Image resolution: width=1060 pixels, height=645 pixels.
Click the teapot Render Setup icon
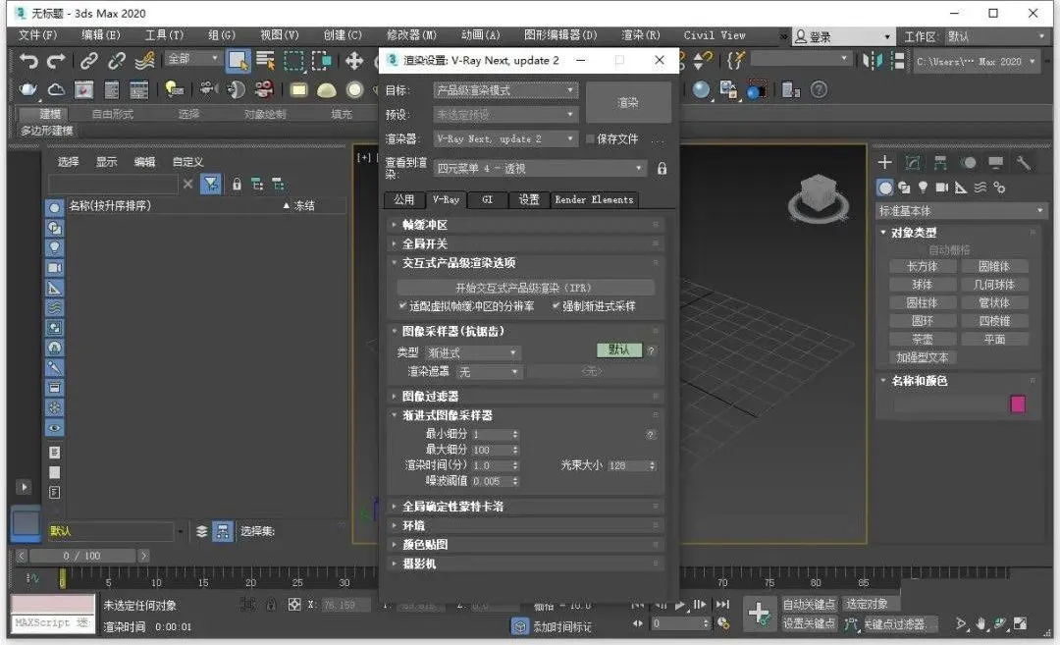pyautogui.click(x=29, y=90)
